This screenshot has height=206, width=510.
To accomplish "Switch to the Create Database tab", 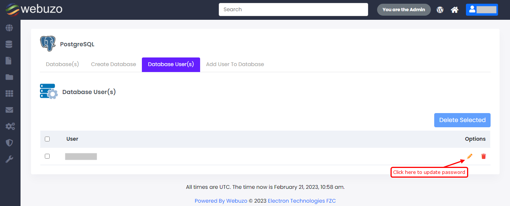I will (113, 64).
